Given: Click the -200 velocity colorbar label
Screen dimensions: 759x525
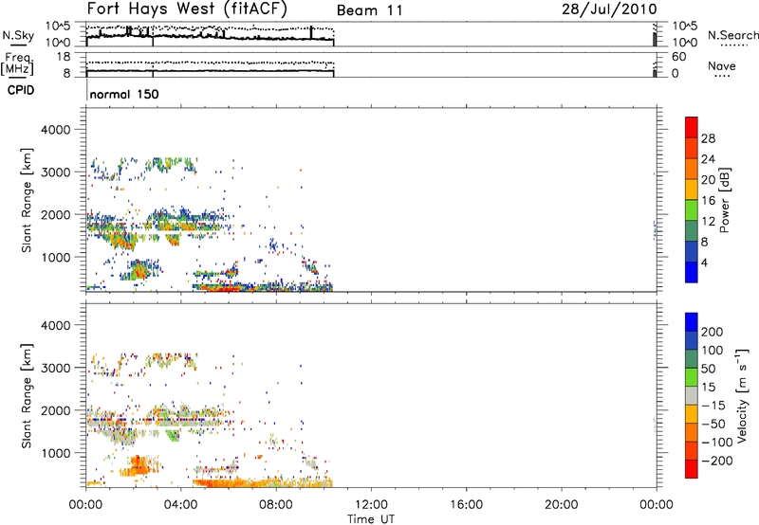Looking at the screenshot, I should (x=717, y=461).
